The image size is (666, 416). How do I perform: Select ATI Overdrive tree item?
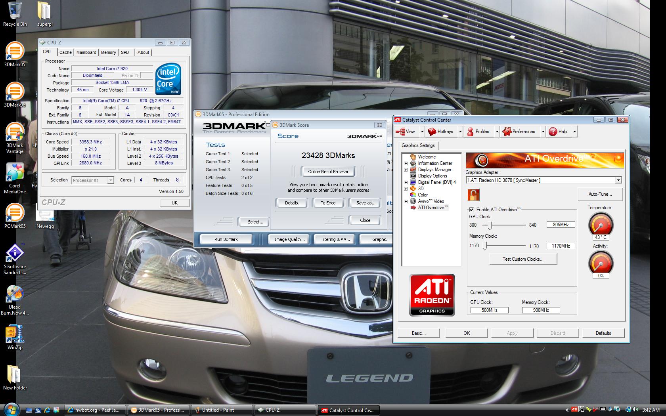tap(433, 208)
